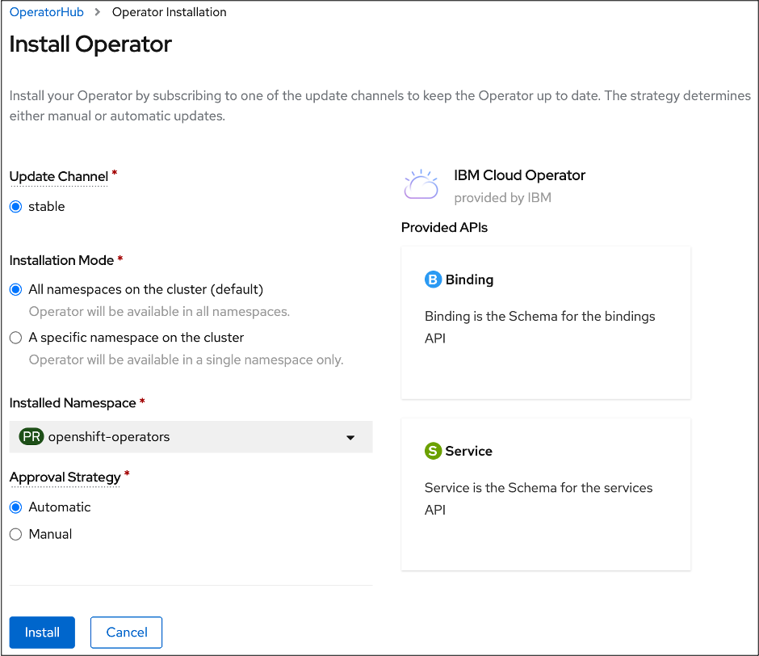This screenshot has width=759, height=656.
Task: Click 'available in a single namespace only' text
Action: [x=186, y=360]
